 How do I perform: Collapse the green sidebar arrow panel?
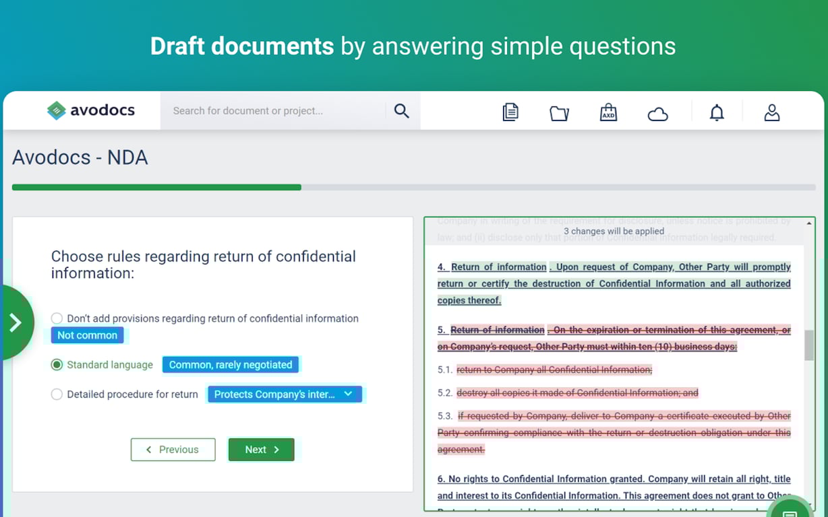coord(16,322)
